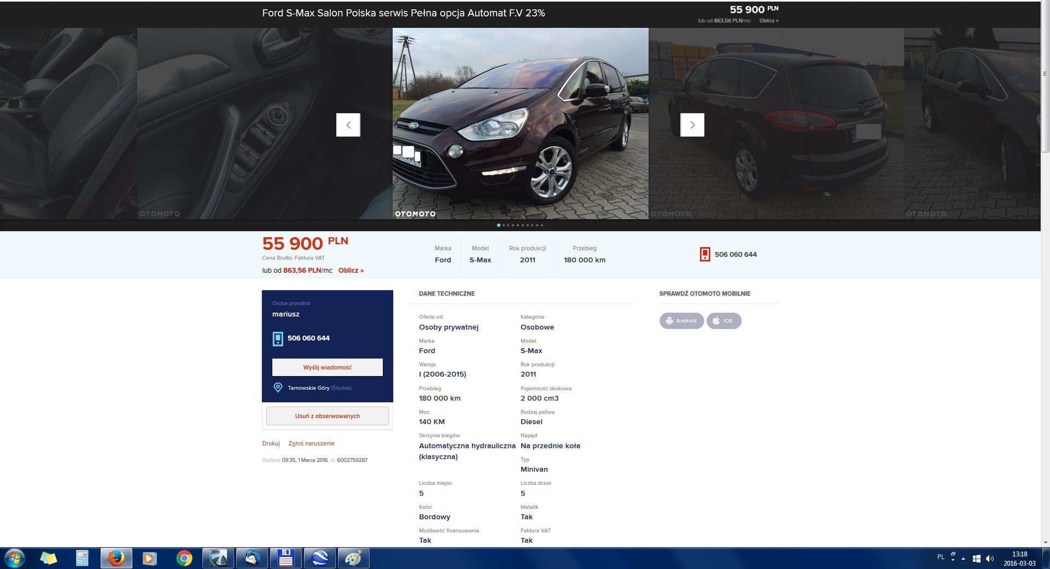Click the 'Osobowe' category value
This screenshot has height=569, width=1050.
tap(537, 327)
